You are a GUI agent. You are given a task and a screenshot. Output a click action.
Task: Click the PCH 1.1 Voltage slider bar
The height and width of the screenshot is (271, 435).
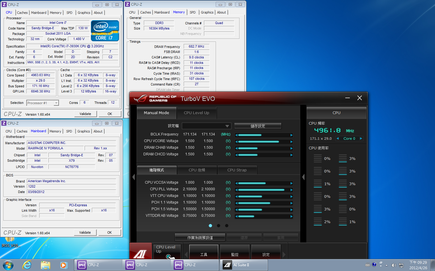click(x=264, y=203)
